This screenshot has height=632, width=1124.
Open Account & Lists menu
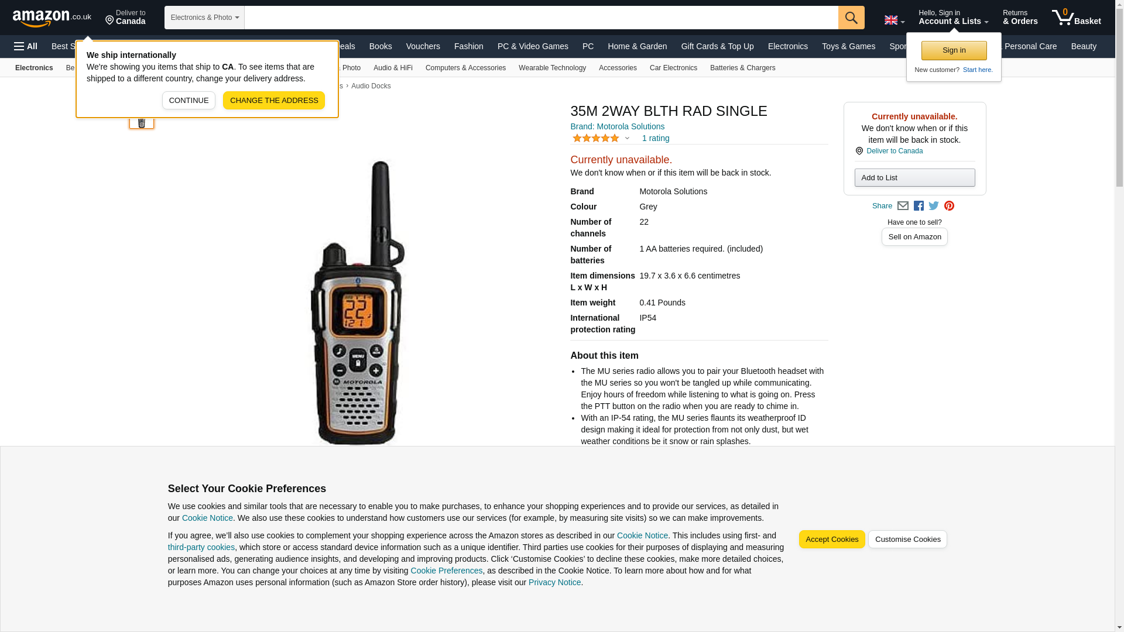click(x=953, y=18)
